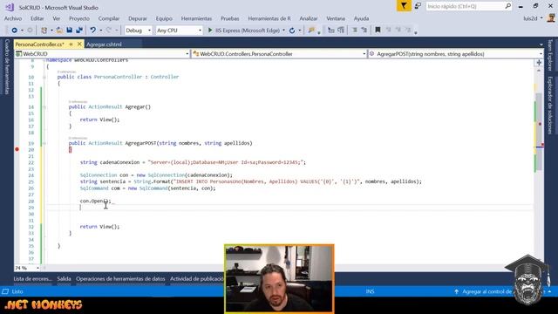Click the Decrease indent icon
Viewport: 558px width, 314px height.
[x=355, y=31]
